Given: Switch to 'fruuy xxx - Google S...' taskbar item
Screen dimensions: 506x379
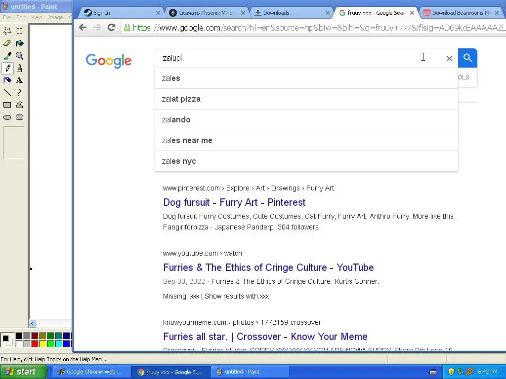Looking at the screenshot, I should (170, 372).
